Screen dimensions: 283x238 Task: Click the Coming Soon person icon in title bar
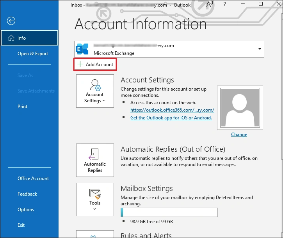(x=210, y=4)
